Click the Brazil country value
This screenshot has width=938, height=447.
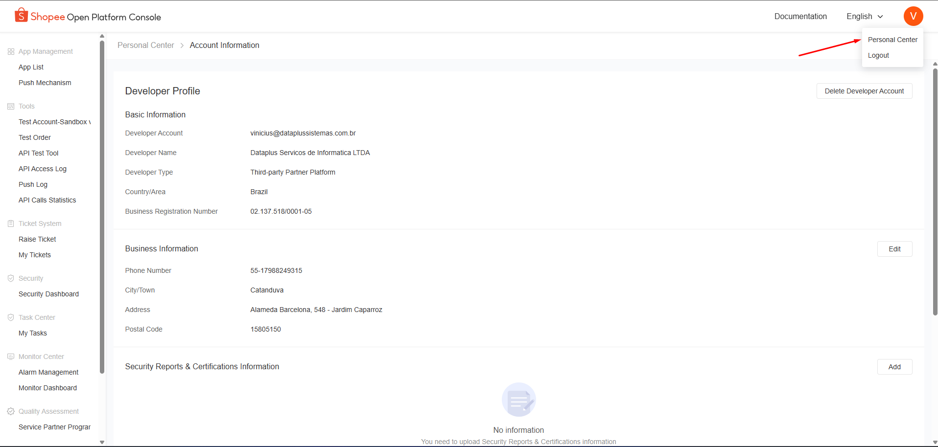(x=259, y=192)
